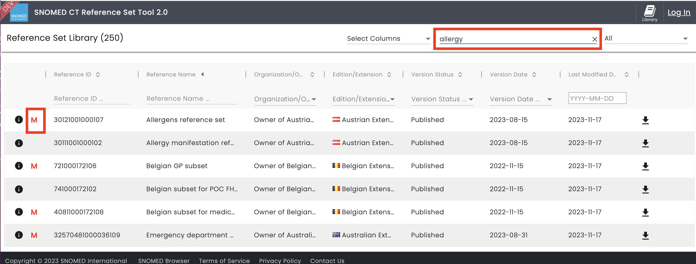Click Owner of Australia cell
This screenshot has height=264, width=696.
point(285,235)
